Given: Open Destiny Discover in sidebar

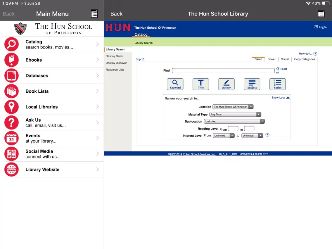Looking at the screenshot, I should tap(116, 63).
